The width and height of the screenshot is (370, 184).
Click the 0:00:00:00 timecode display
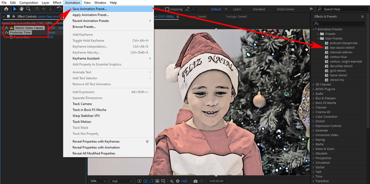216,181
